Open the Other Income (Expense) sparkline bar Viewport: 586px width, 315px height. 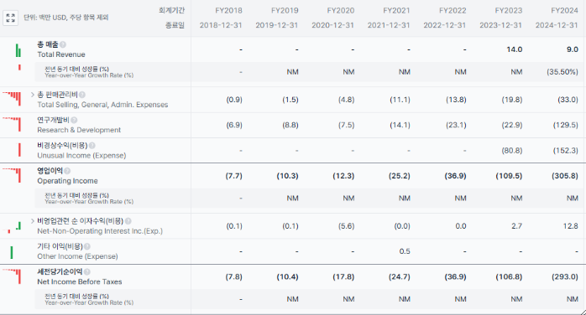[12, 252]
